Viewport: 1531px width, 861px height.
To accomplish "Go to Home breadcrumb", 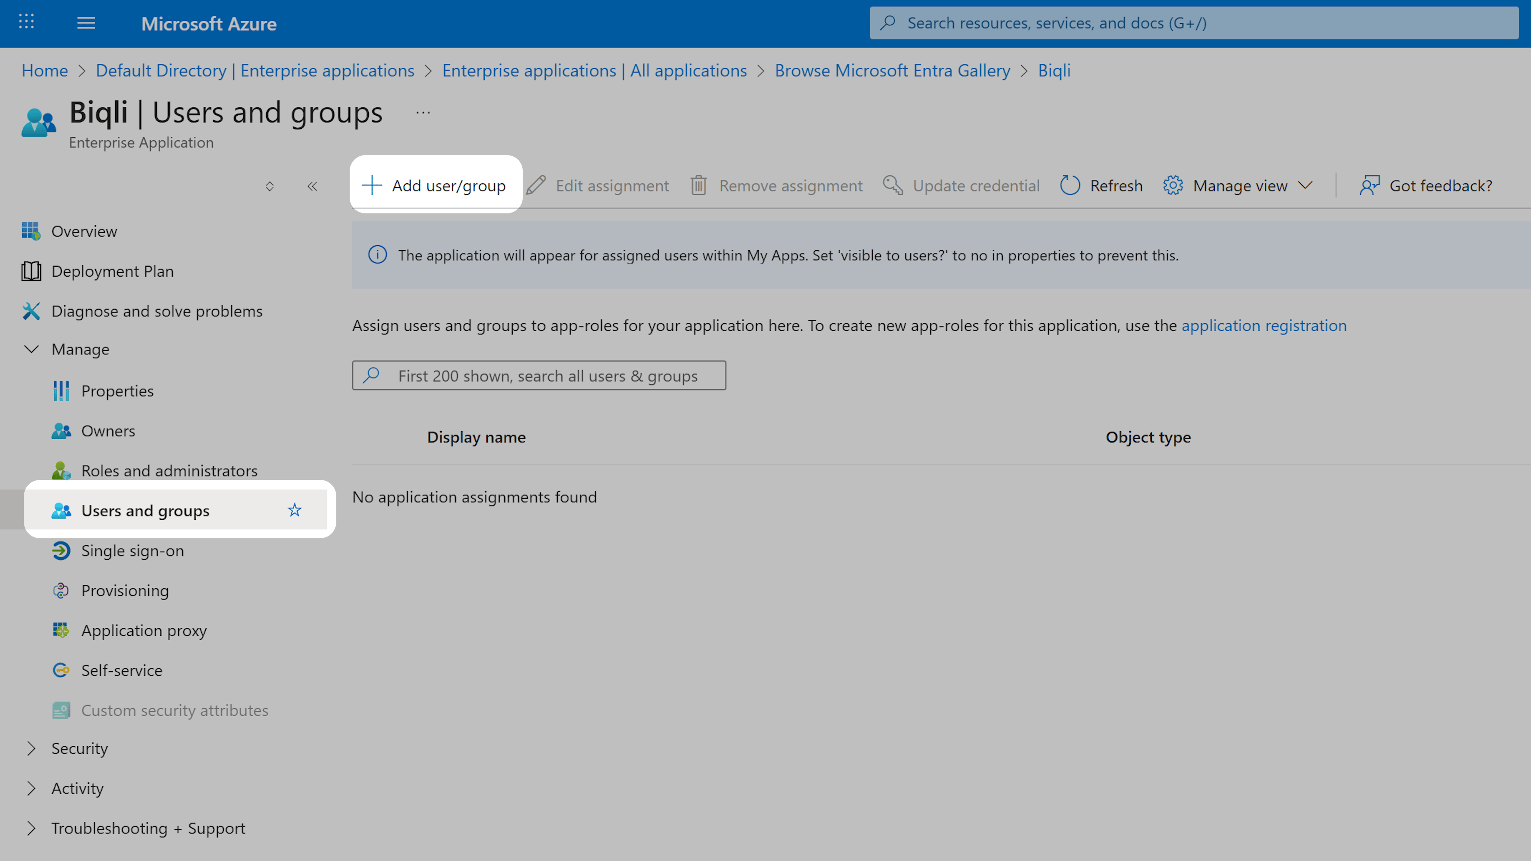I will coord(45,70).
